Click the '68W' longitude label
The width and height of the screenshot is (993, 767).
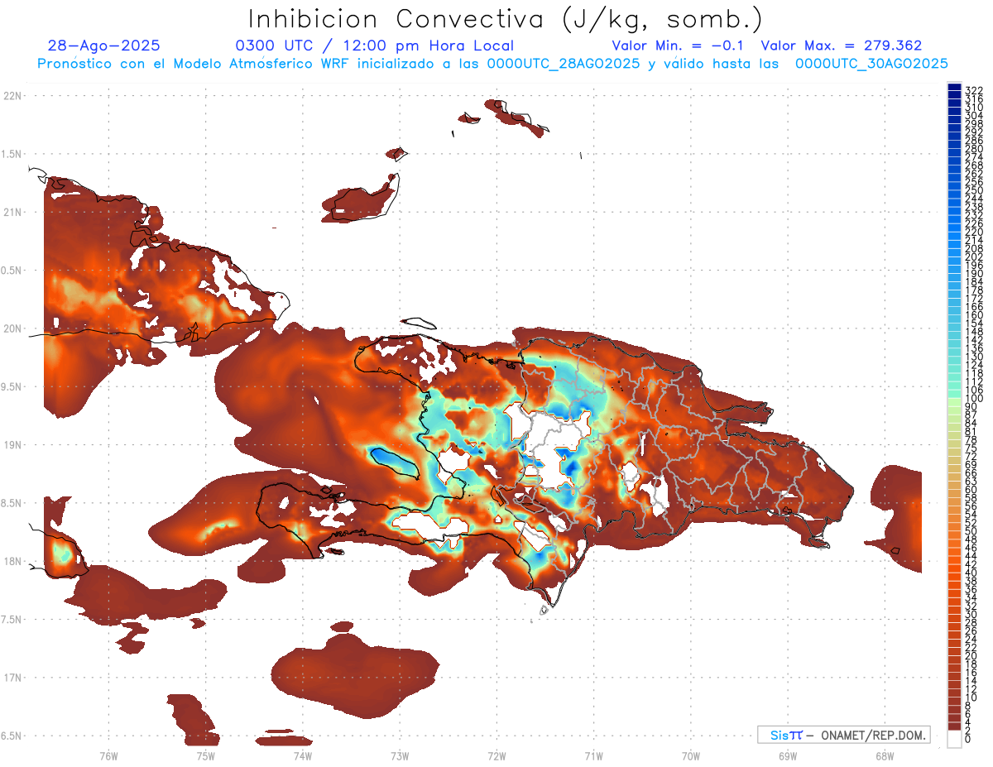(x=885, y=755)
